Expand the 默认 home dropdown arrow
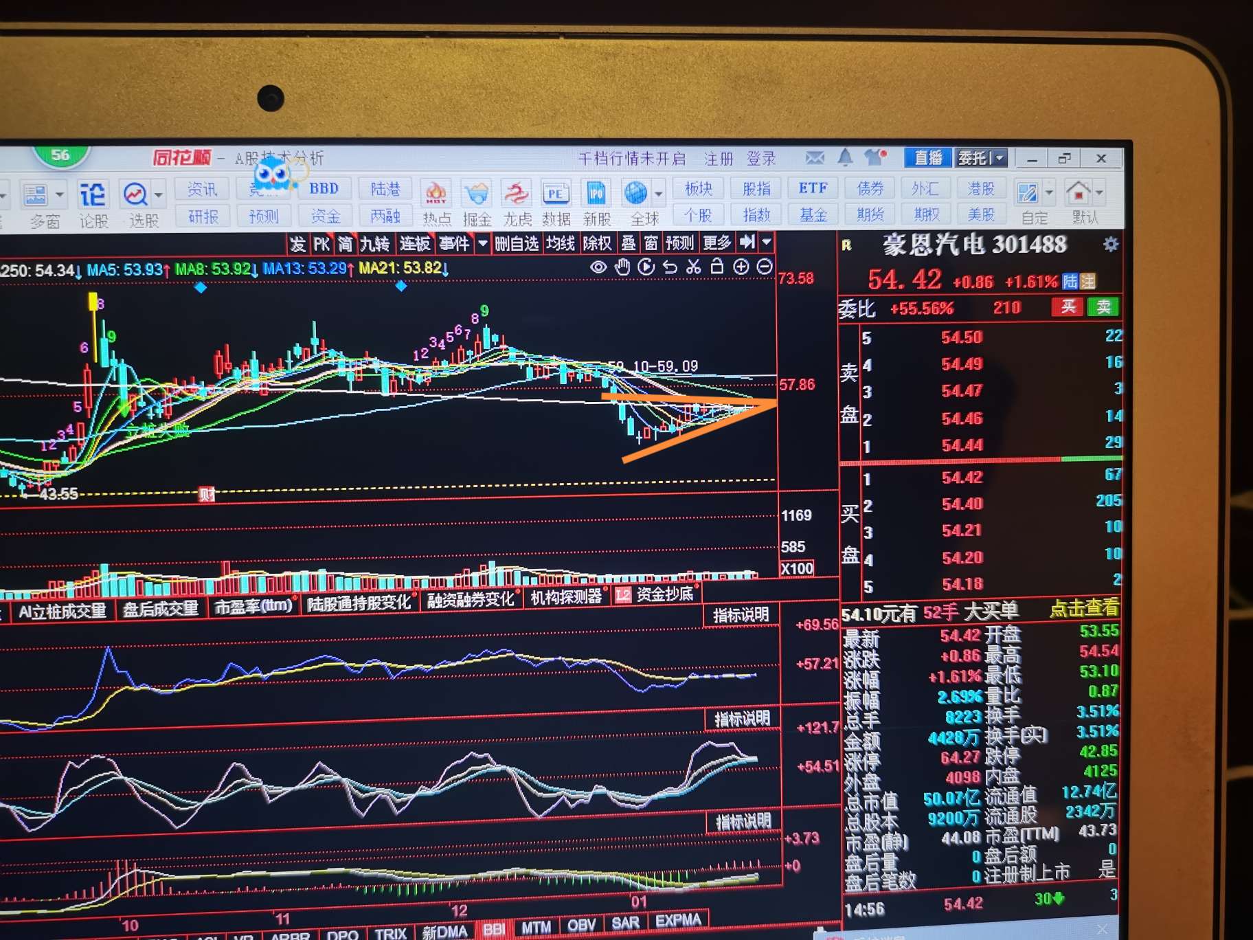The width and height of the screenshot is (1253, 940). [x=1099, y=192]
